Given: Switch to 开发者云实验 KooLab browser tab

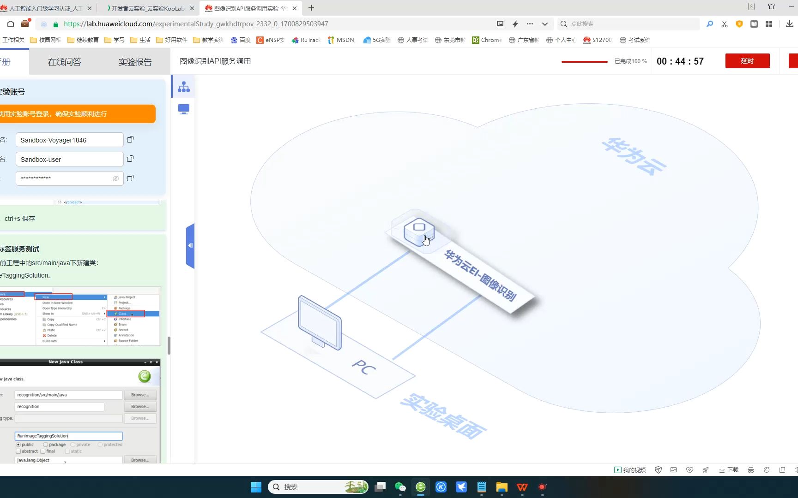Looking at the screenshot, I should click(x=148, y=8).
